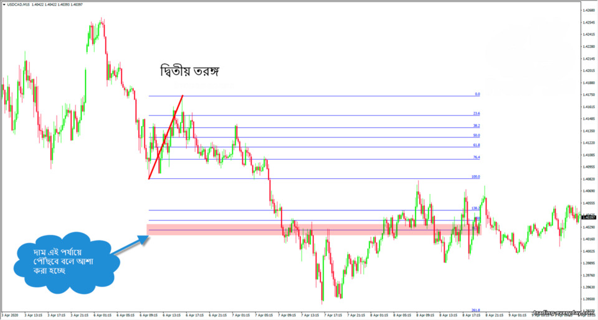Click the 1.39760 price axis label
Screen dimensions: 598x320
click(x=589, y=275)
